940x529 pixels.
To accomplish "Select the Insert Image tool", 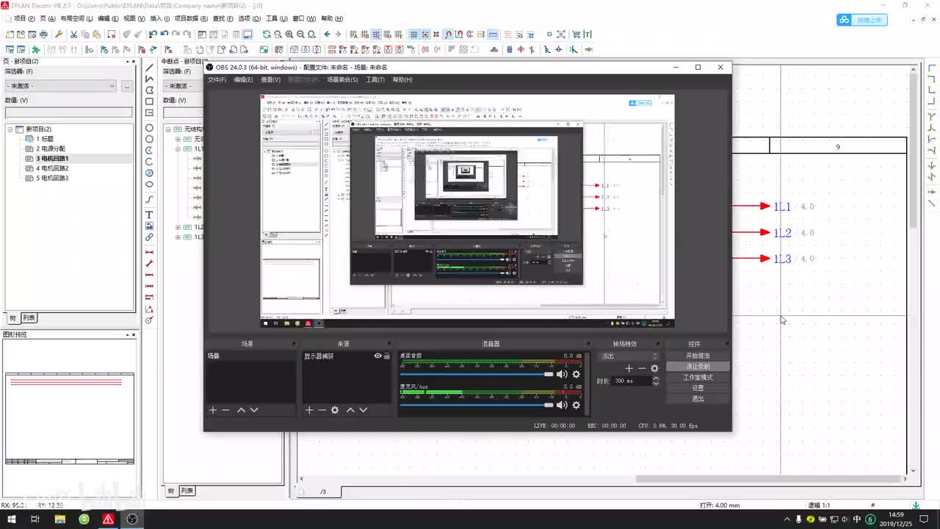I will (x=149, y=226).
